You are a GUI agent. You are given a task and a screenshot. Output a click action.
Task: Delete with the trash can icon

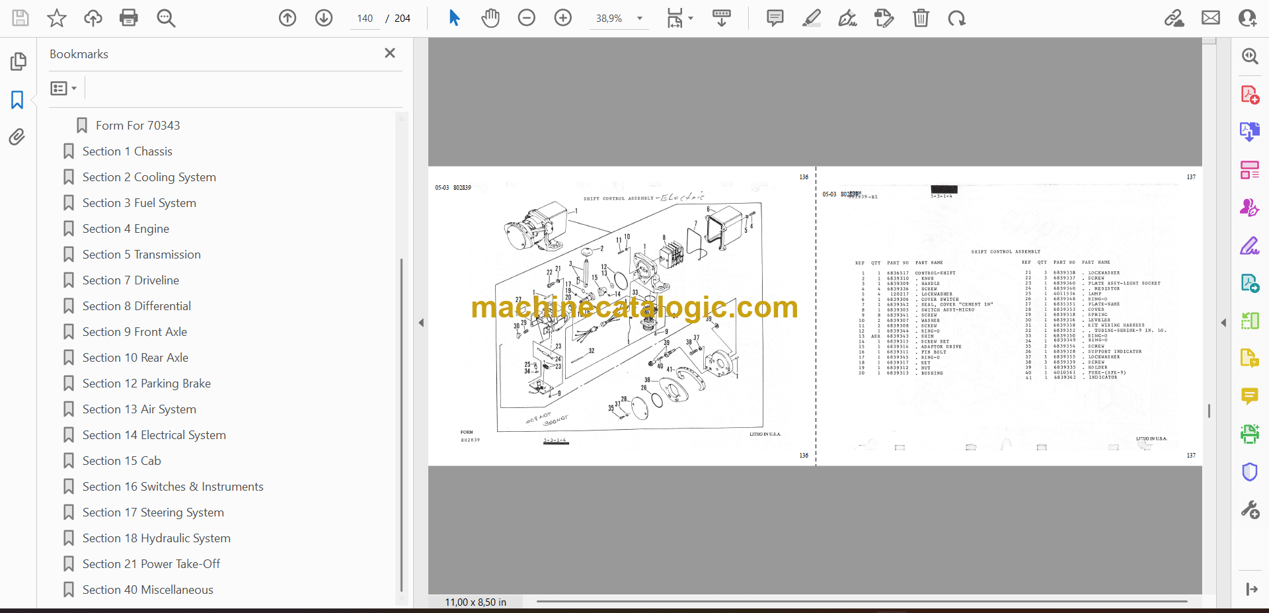(921, 18)
